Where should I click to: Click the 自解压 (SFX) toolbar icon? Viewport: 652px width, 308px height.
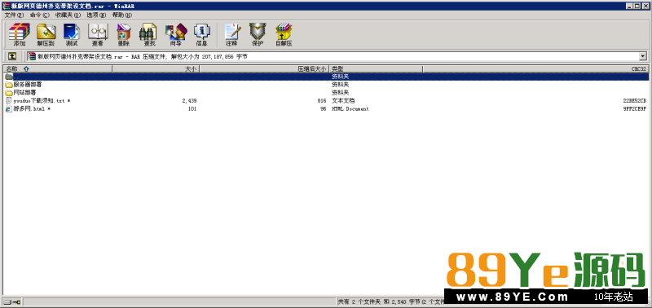coord(284,35)
